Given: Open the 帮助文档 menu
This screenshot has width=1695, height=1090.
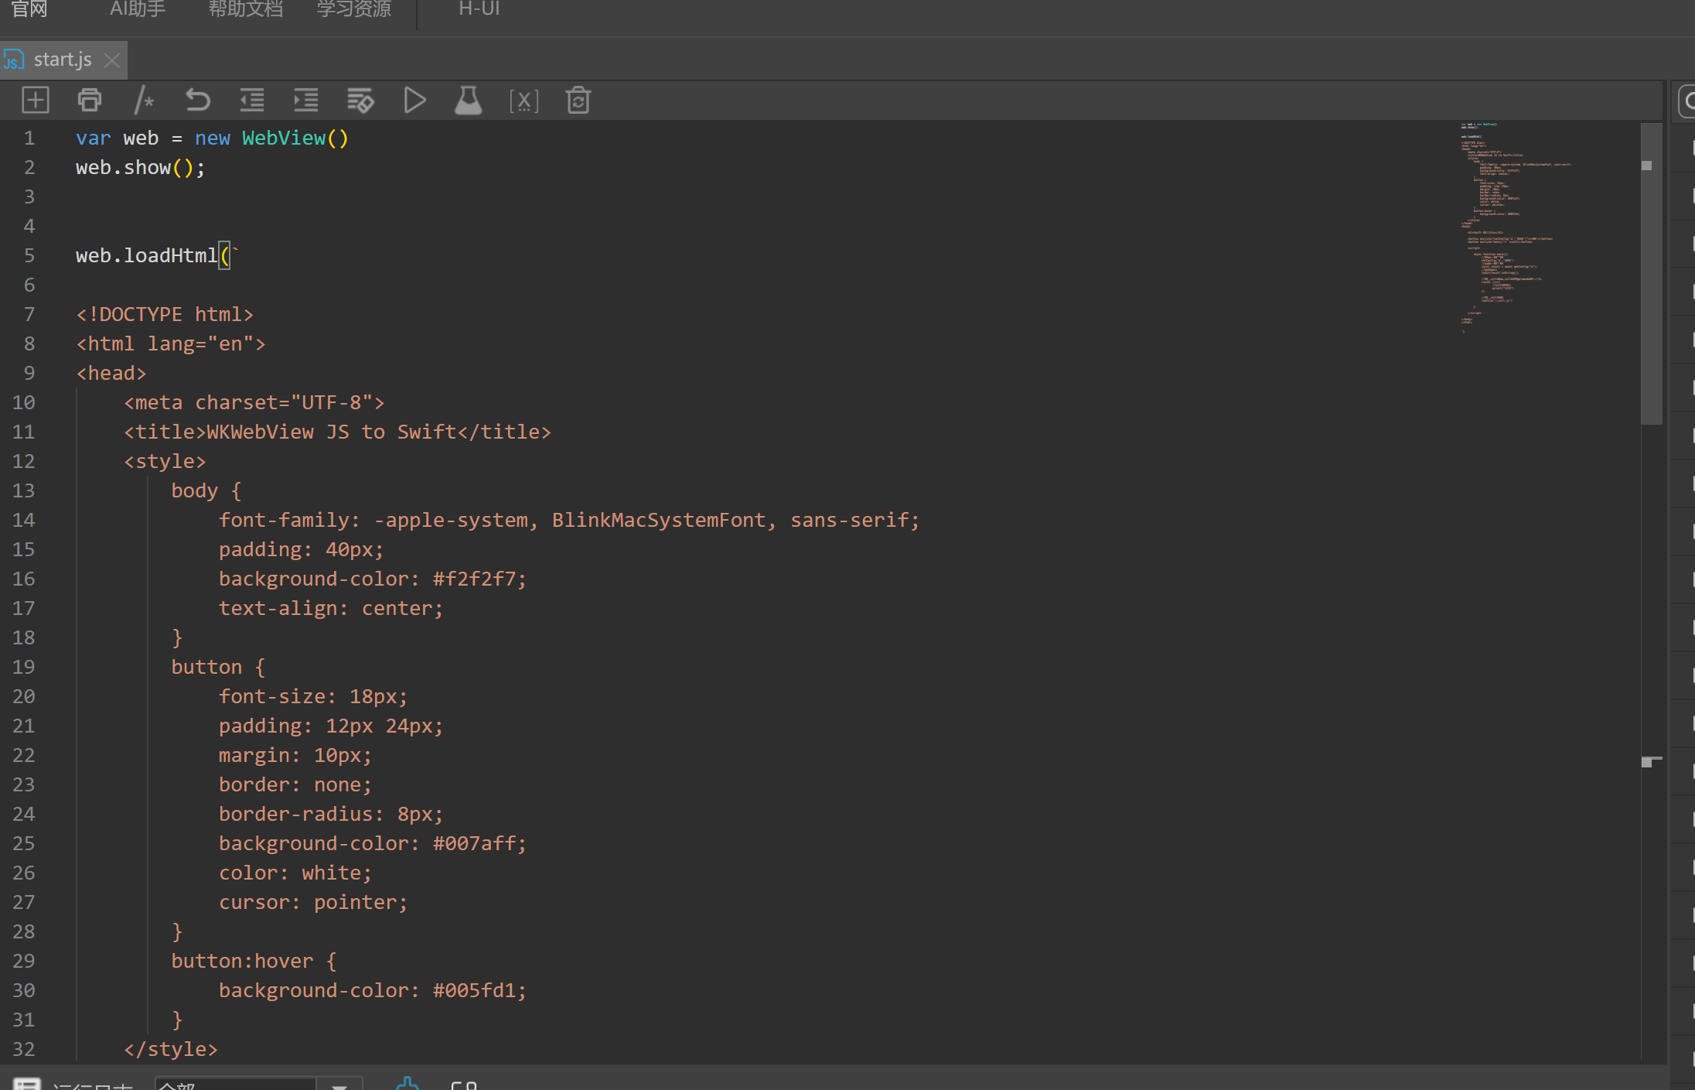Looking at the screenshot, I should click(246, 9).
